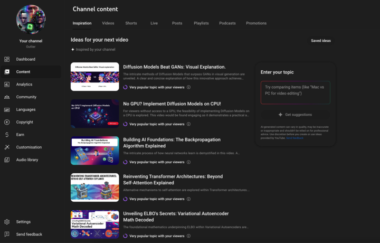Click the Send feedback link in disclaimer
The height and width of the screenshot is (243, 380).
tap(294, 138)
